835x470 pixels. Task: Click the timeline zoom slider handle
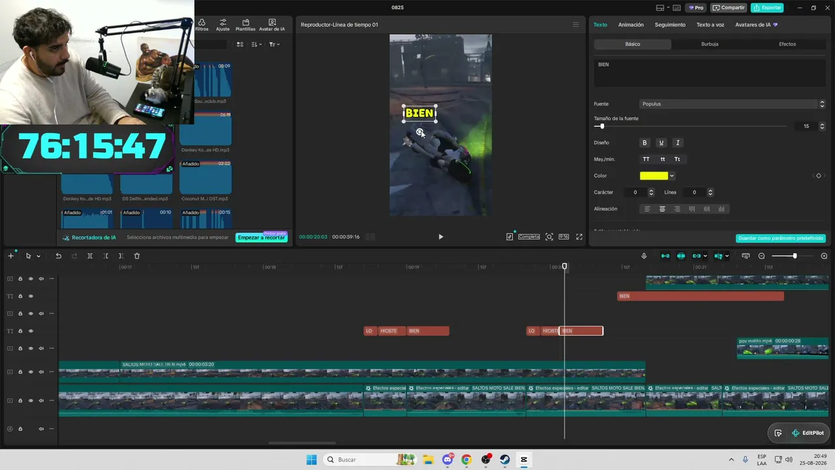tap(795, 256)
